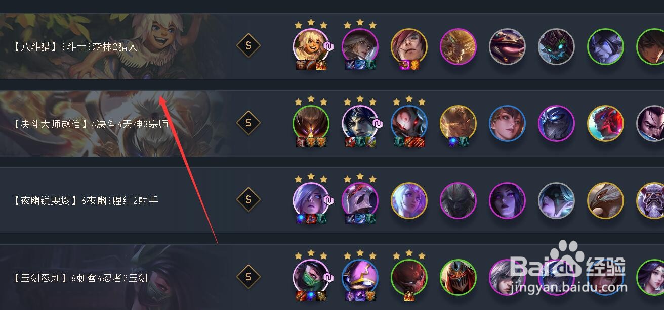
Task: Click the green-masked first champion in 玉剑忍刺 row
Action: click(x=311, y=277)
